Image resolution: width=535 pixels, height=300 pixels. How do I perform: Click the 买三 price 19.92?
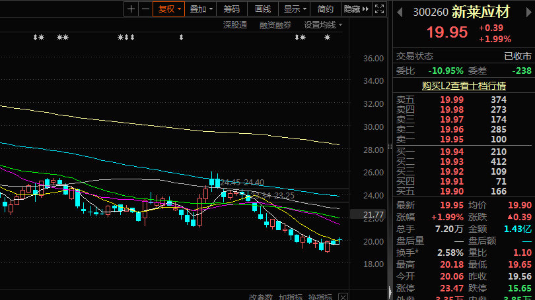click(x=452, y=171)
